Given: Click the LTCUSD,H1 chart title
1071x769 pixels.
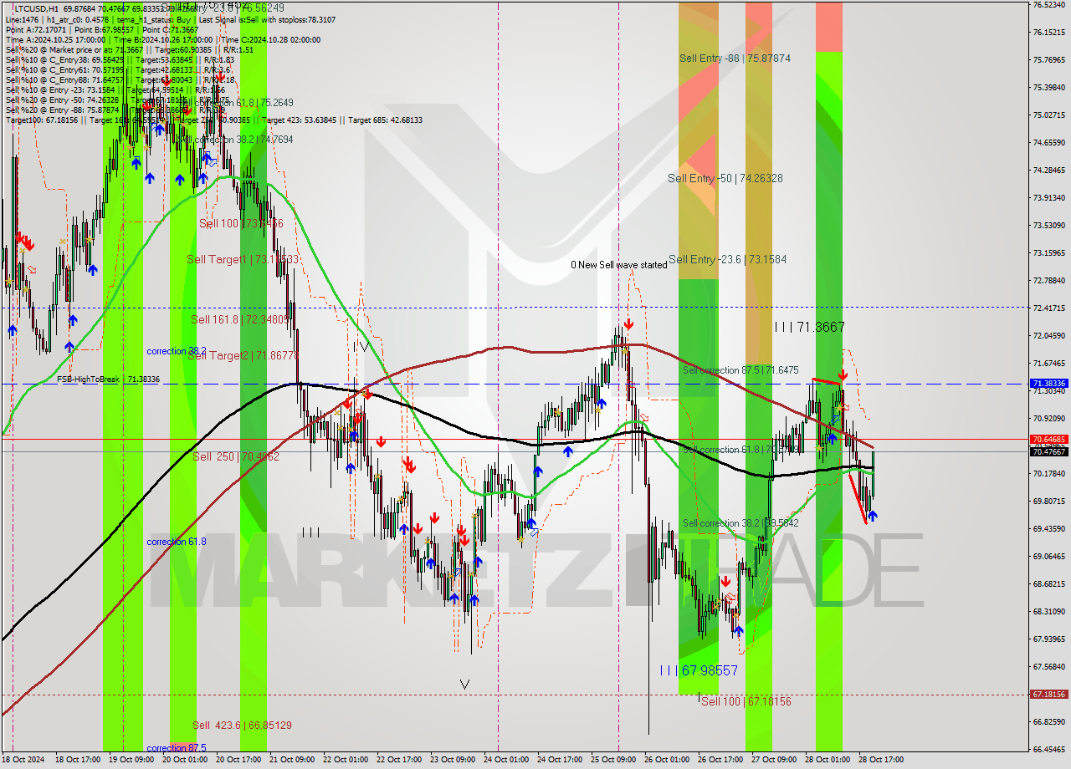Looking at the screenshot, I should click(x=37, y=8).
